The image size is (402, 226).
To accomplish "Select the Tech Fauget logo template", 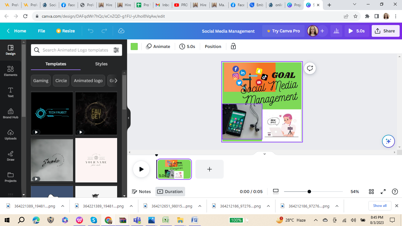I will pos(52,113).
